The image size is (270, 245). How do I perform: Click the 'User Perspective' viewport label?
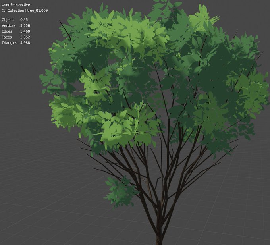[x=15, y=5]
